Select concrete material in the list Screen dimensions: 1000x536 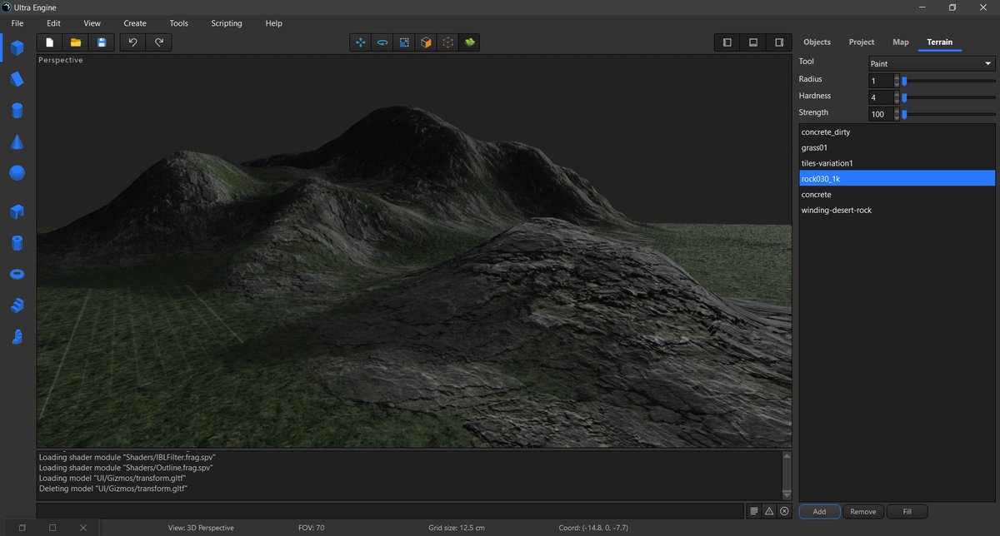click(897, 194)
